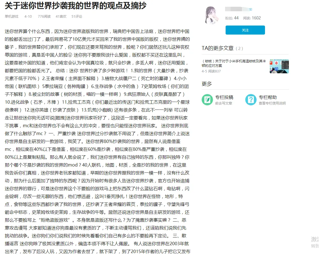
Task: Open the author's avatar image
Action: 212,15
